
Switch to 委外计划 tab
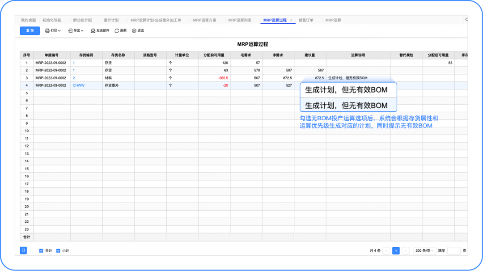pyautogui.click(x=111, y=20)
